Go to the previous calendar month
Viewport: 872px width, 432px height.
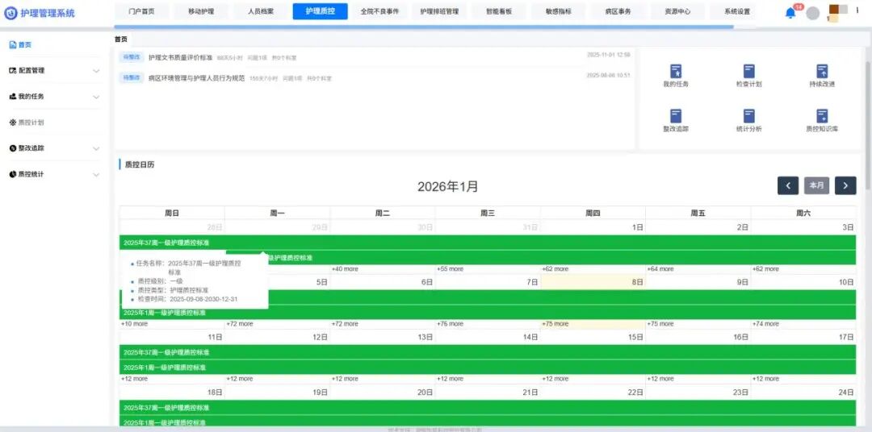788,185
